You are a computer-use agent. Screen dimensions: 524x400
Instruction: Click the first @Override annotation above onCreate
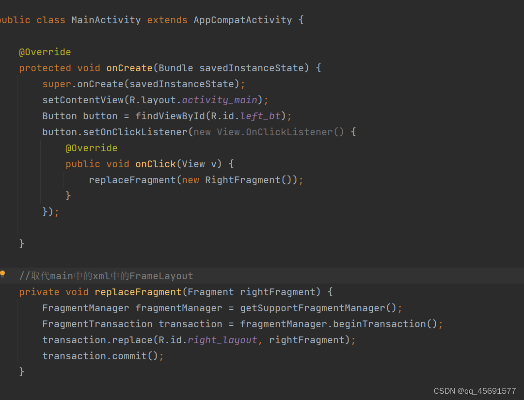pyautogui.click(x=45, y=52)
